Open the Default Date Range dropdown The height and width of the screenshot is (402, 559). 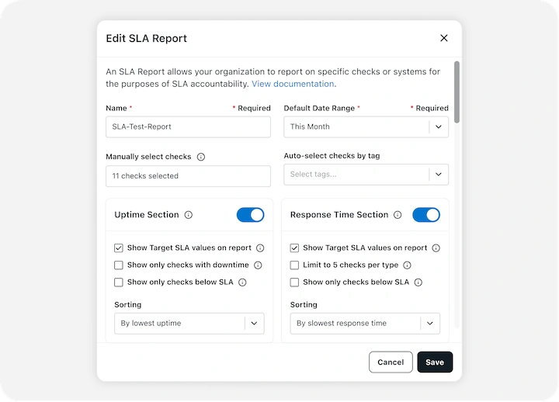(366, 126)
